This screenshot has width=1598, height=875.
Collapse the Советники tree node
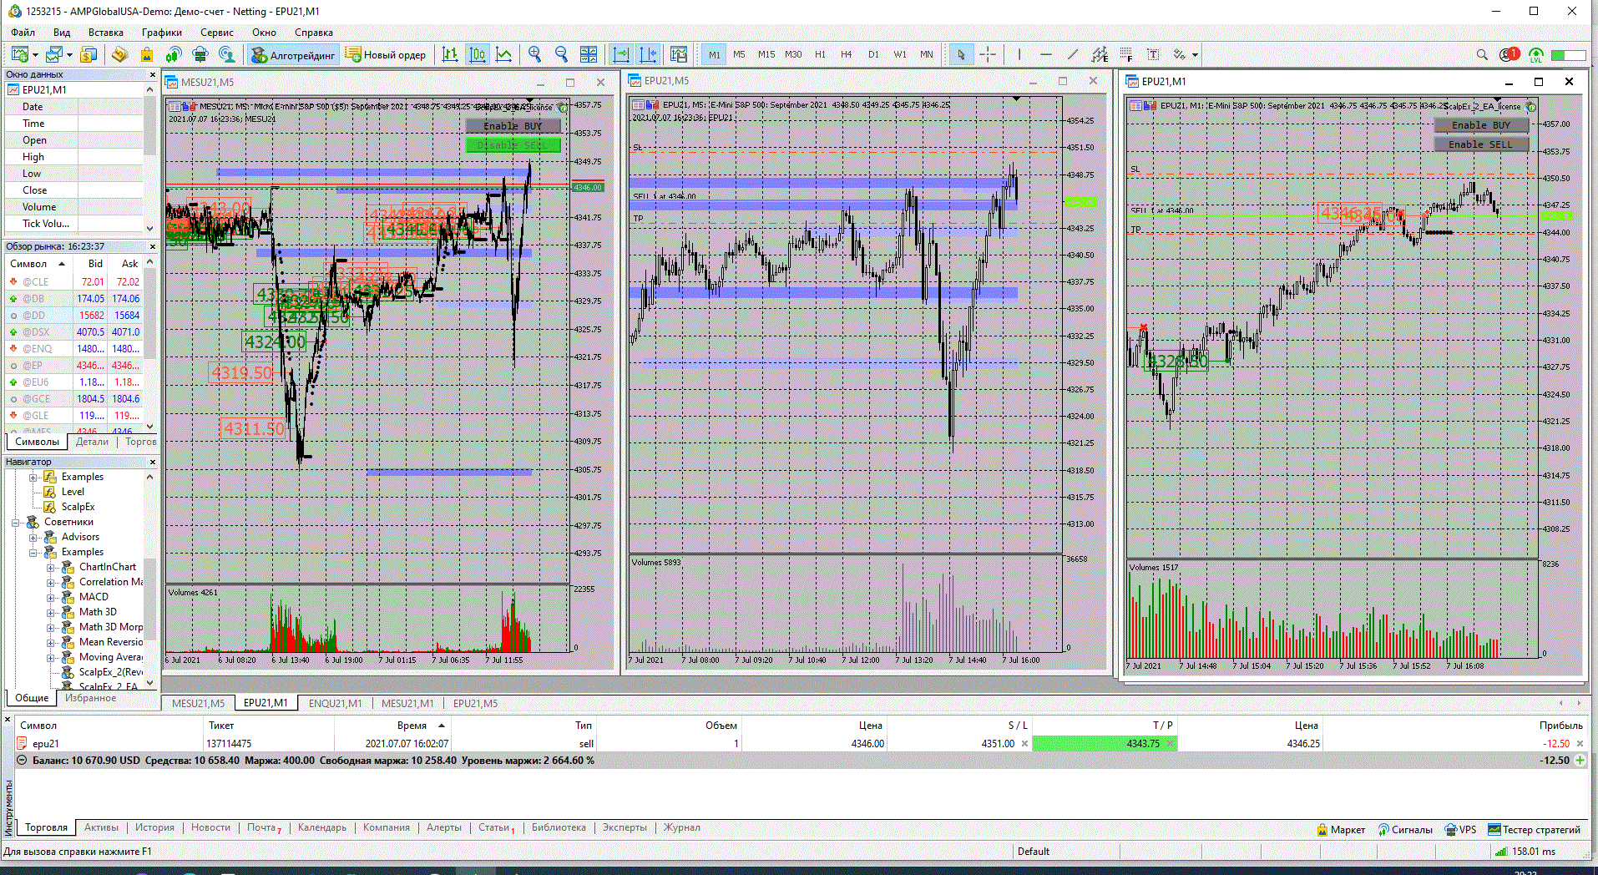point(15,523)
